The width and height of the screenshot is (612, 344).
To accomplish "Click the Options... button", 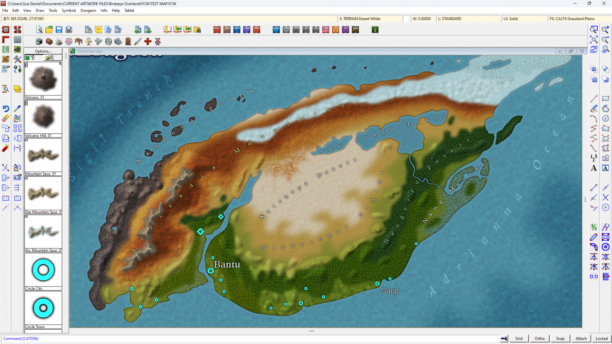I will [43, 51].
